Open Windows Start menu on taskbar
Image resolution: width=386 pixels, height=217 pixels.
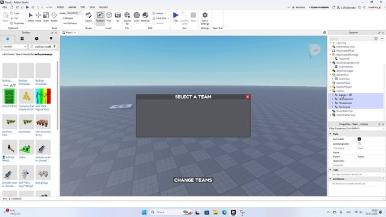click(x=144, y=212)
